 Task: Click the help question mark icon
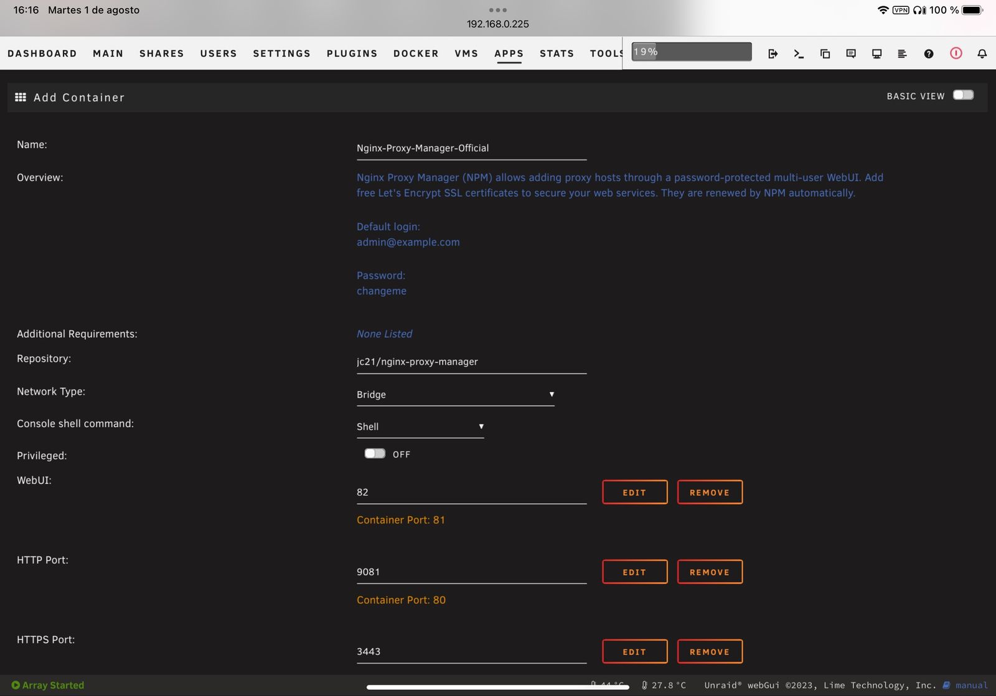point(929,54)
